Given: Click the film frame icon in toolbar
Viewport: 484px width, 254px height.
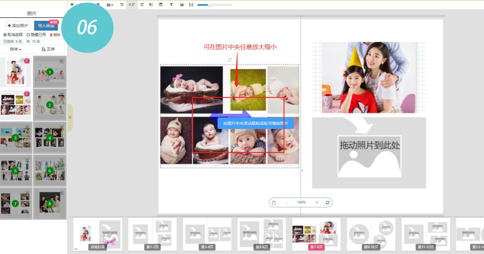Looking at the screenshot, I should (x=191, y=5).
